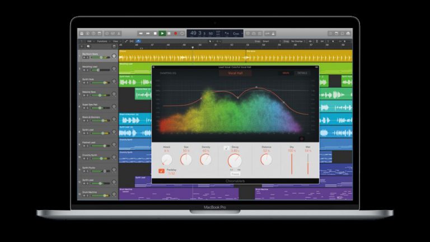The image size is (430, 242).
Task: Solo the Massive Bass track
Action: coord(87,95)
